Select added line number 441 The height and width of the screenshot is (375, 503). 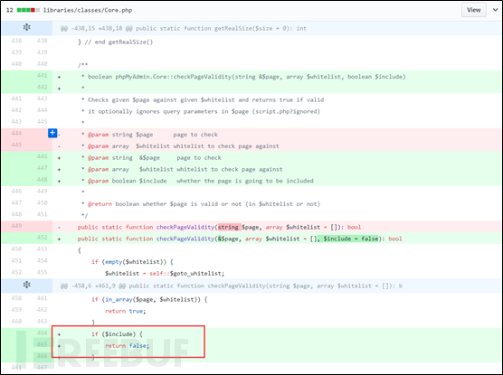pyautogui.click(x=42, y=75)
